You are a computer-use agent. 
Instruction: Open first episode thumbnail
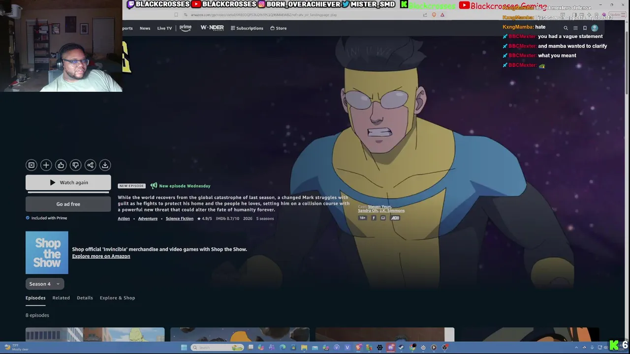pos(95,334)
